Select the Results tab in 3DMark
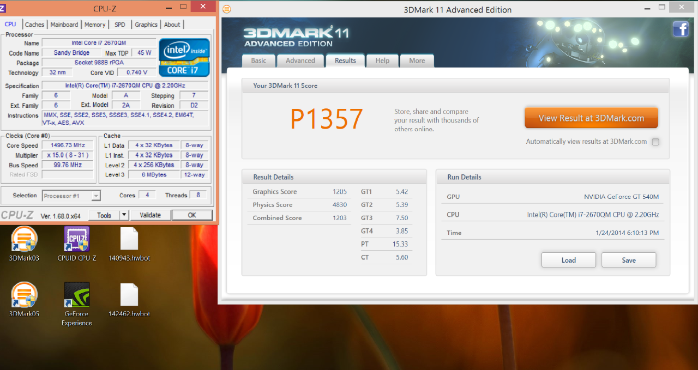Viewport: 698px width, 370px height. [345, 60]
